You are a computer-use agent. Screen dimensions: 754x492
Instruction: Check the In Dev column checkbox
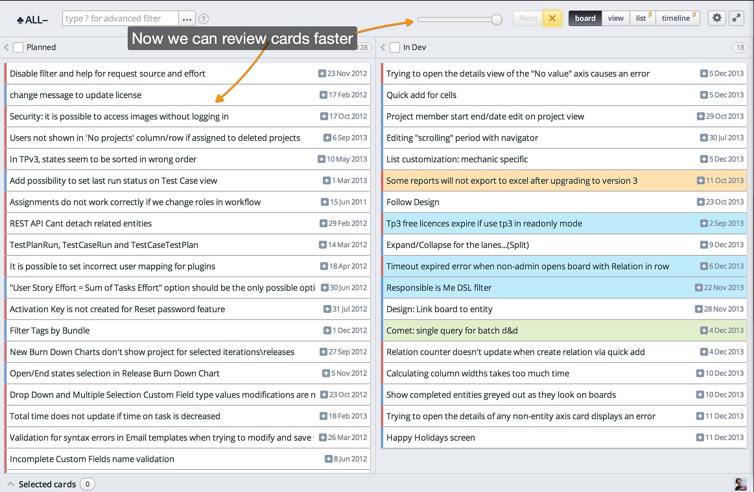click(395, 48)
